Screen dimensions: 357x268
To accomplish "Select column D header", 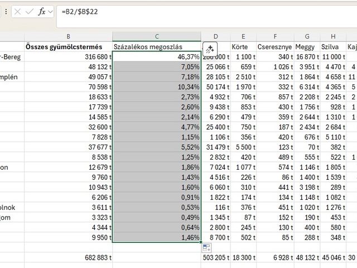I will [x=216, y=36].
